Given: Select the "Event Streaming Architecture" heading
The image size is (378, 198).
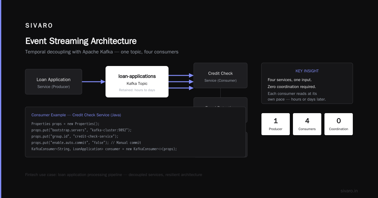Looking at the screenshot, I should (81, 41).
